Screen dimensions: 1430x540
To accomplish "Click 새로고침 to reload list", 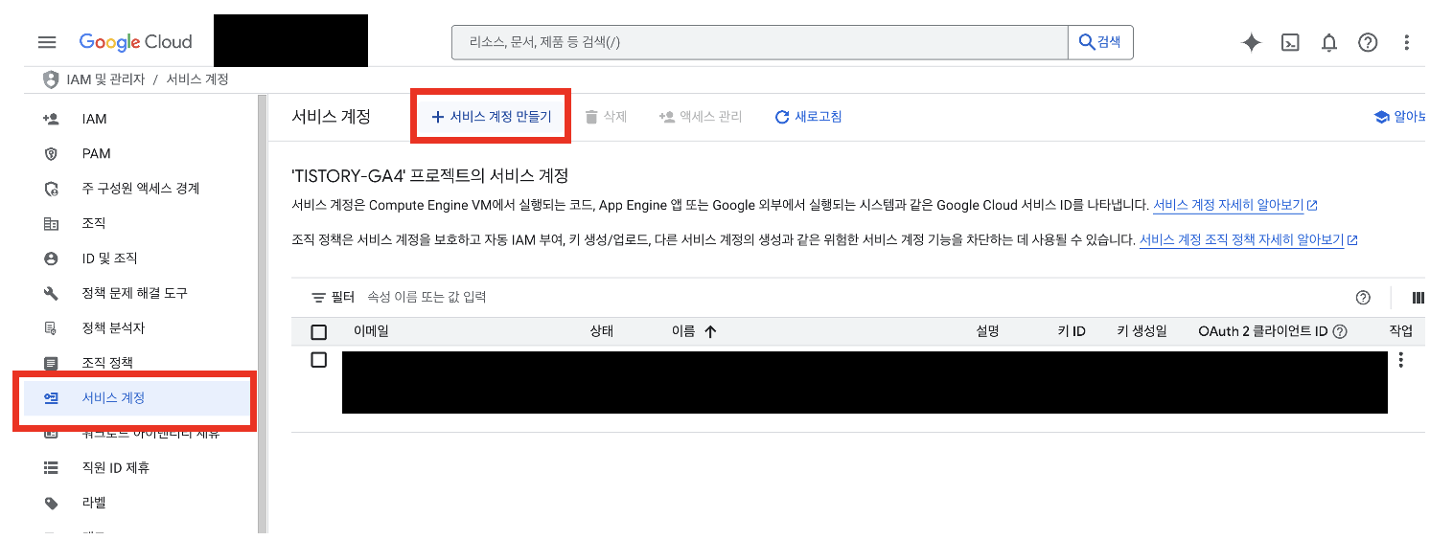I will tap(808, 117).
